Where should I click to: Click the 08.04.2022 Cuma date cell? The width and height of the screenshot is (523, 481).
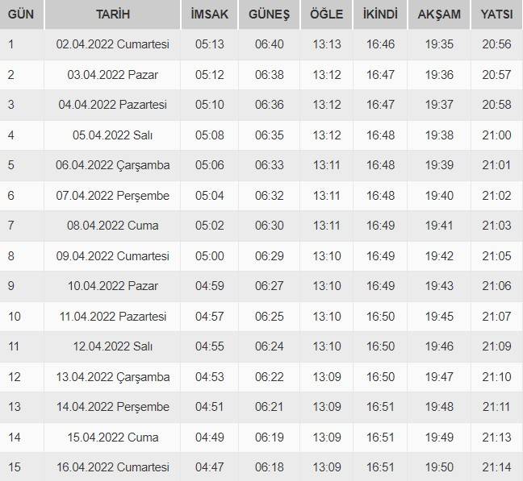click(113, 226)
